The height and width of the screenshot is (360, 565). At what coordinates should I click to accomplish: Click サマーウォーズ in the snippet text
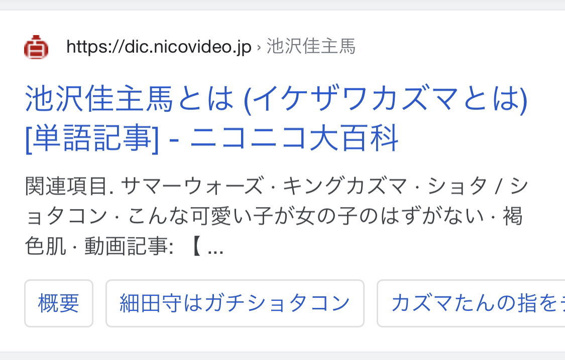pyautogui.click(x=192, y=187)
